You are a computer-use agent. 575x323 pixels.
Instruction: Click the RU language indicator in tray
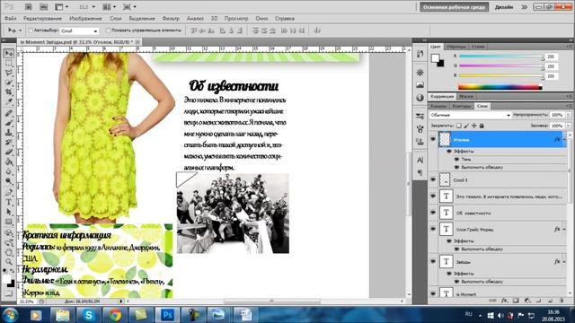point(468,314)
